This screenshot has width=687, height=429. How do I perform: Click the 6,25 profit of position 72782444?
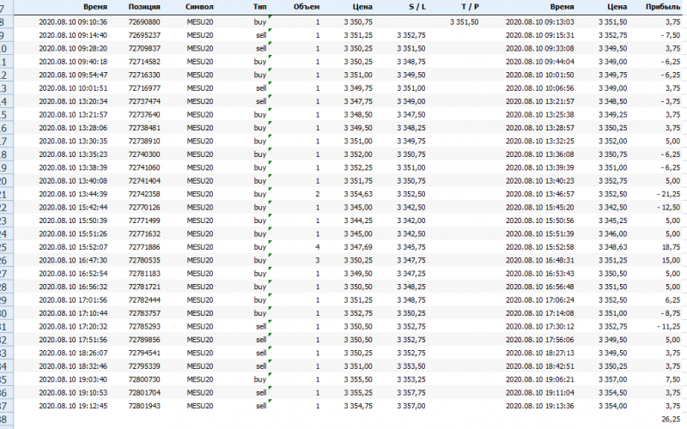pos(672,299)
